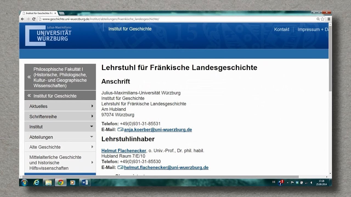
Task: Click the mail icon before anja.koerber address
Action: (x=120, y=129)
